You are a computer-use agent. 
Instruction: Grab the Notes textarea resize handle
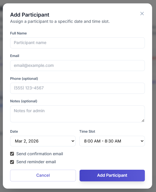[x=143, y=120]
